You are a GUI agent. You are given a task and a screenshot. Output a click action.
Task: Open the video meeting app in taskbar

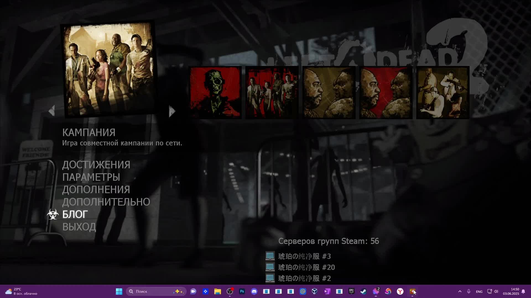[x=193, y=291]
